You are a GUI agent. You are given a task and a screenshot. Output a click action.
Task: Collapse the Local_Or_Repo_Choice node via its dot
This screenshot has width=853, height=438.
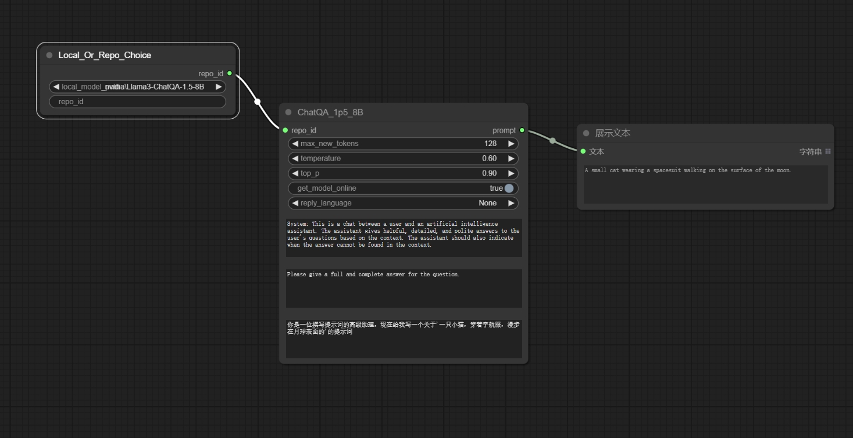[x=49, y=55]
